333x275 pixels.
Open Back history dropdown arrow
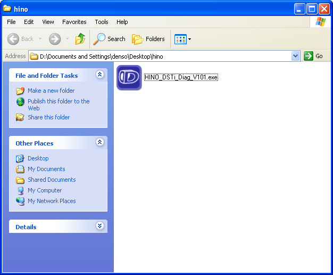40,39
